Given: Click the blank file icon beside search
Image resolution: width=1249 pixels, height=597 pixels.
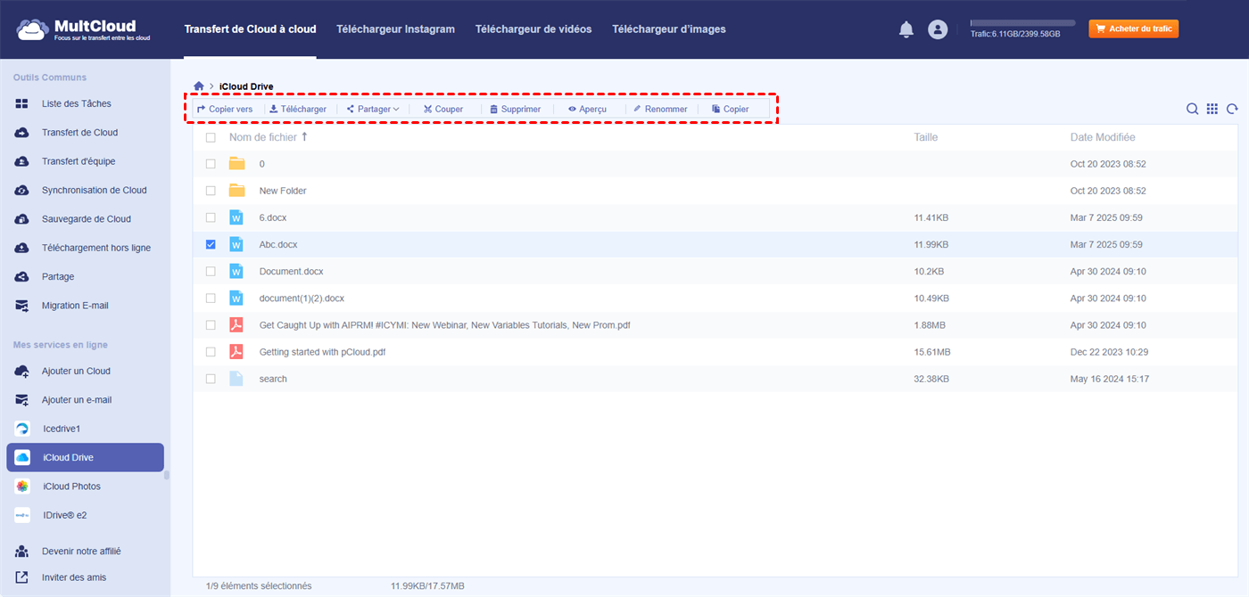Looking at the screenshot, I should click(x=236, y=379).
